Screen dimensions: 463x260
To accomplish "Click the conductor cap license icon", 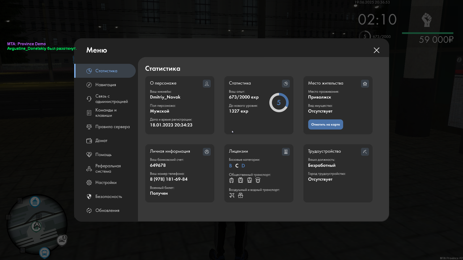I will tap(258, 180).
